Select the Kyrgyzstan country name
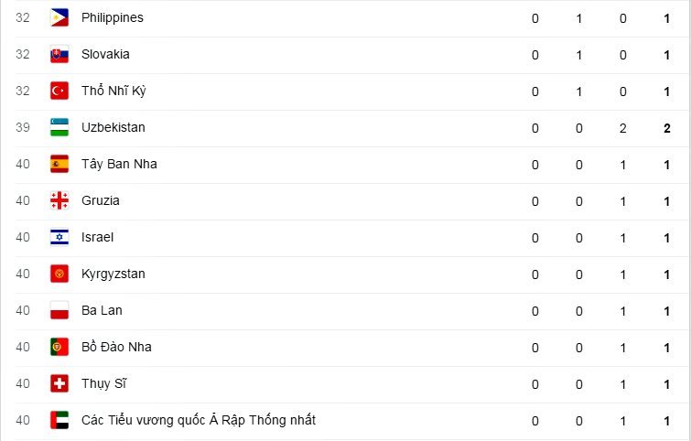The width and height of the screenshot is (691, 441). (113, 274)
